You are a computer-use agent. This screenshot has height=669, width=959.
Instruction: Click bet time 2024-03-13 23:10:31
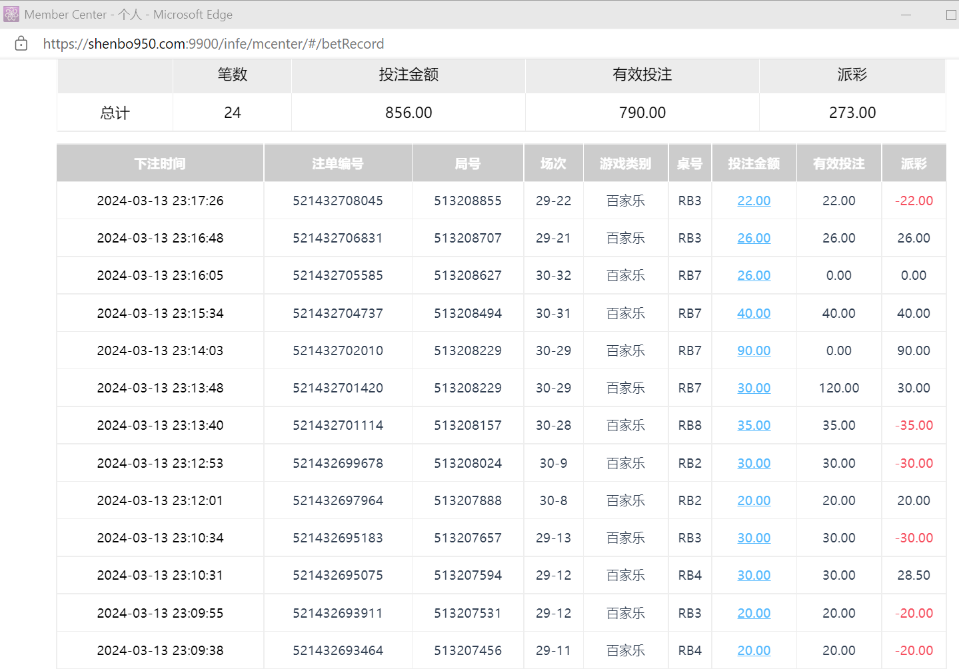click(x=160, y=575)
